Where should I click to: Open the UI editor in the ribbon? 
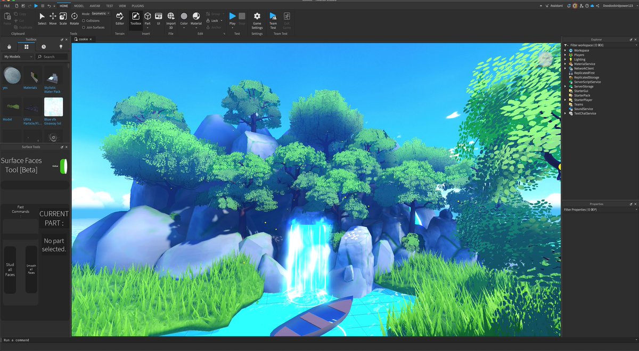(x=158, y=19)
